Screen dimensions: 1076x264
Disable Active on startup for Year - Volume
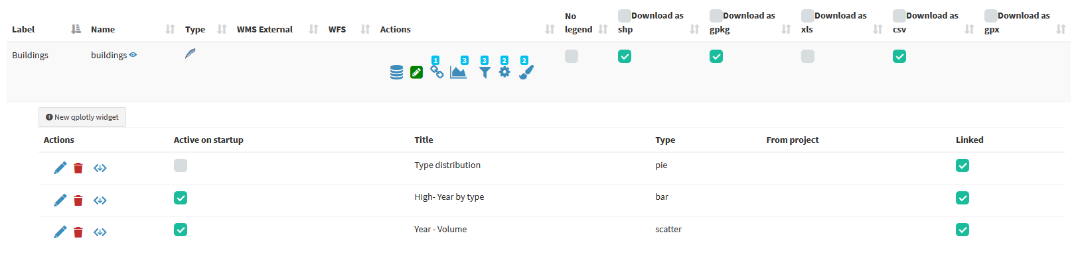point(181,230)
